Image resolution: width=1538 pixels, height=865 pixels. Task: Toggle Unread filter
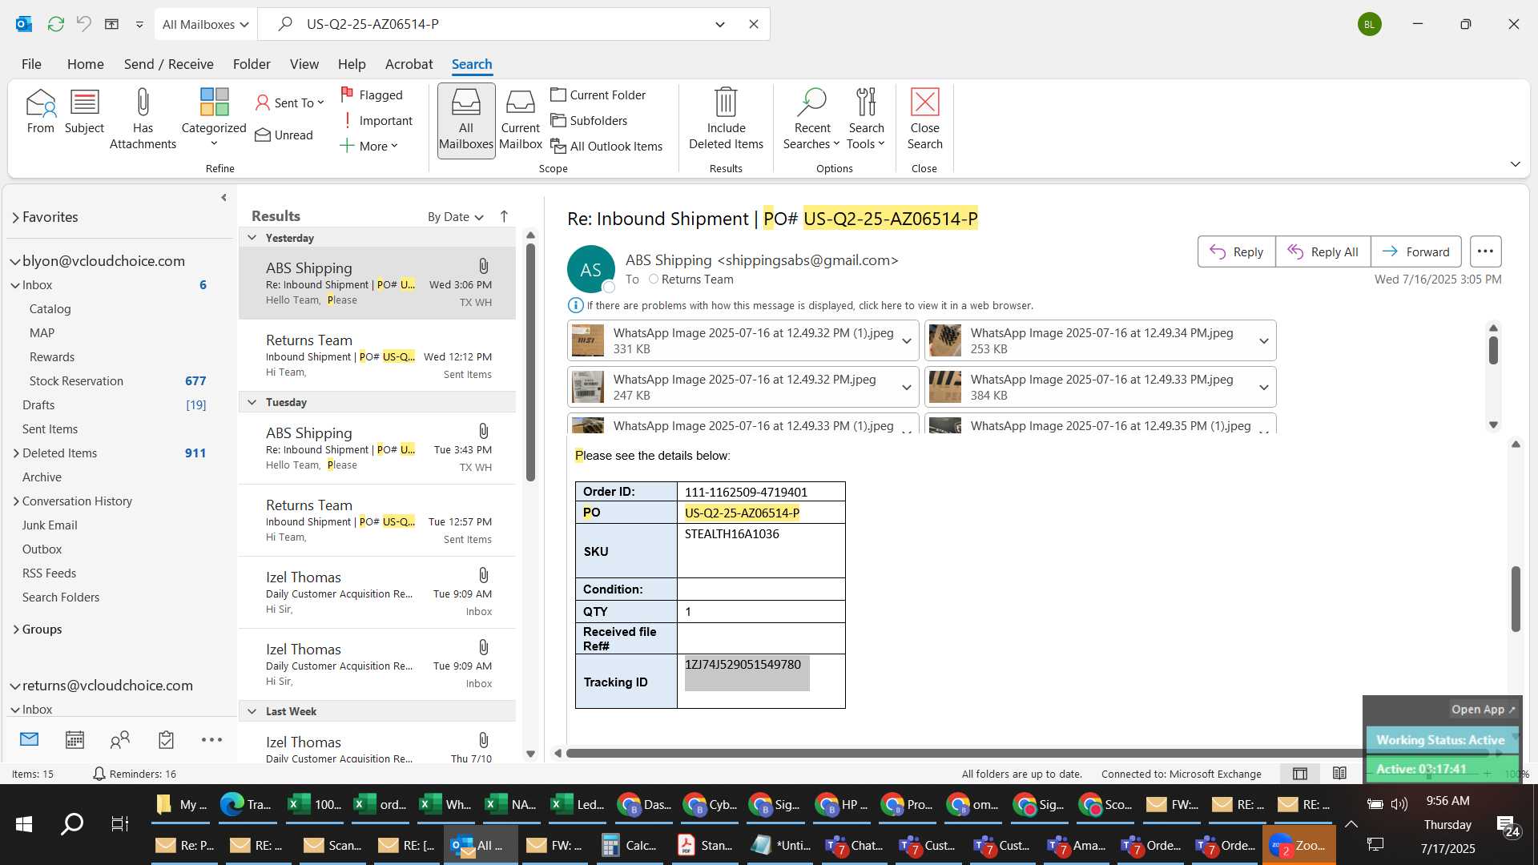284,135
